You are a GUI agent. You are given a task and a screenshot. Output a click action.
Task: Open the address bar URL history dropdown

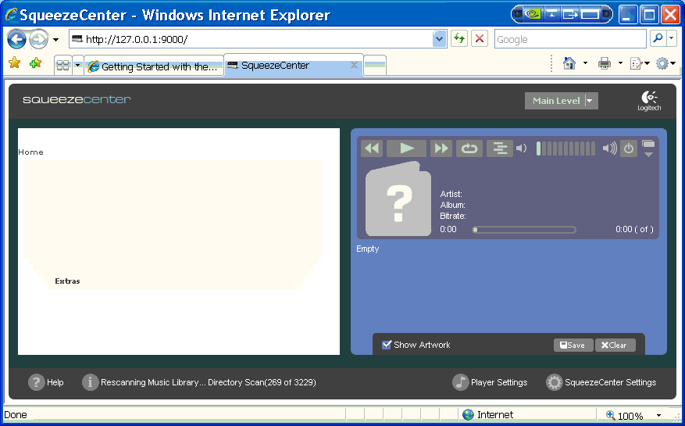pyautogui.click(x=439, y=39)
